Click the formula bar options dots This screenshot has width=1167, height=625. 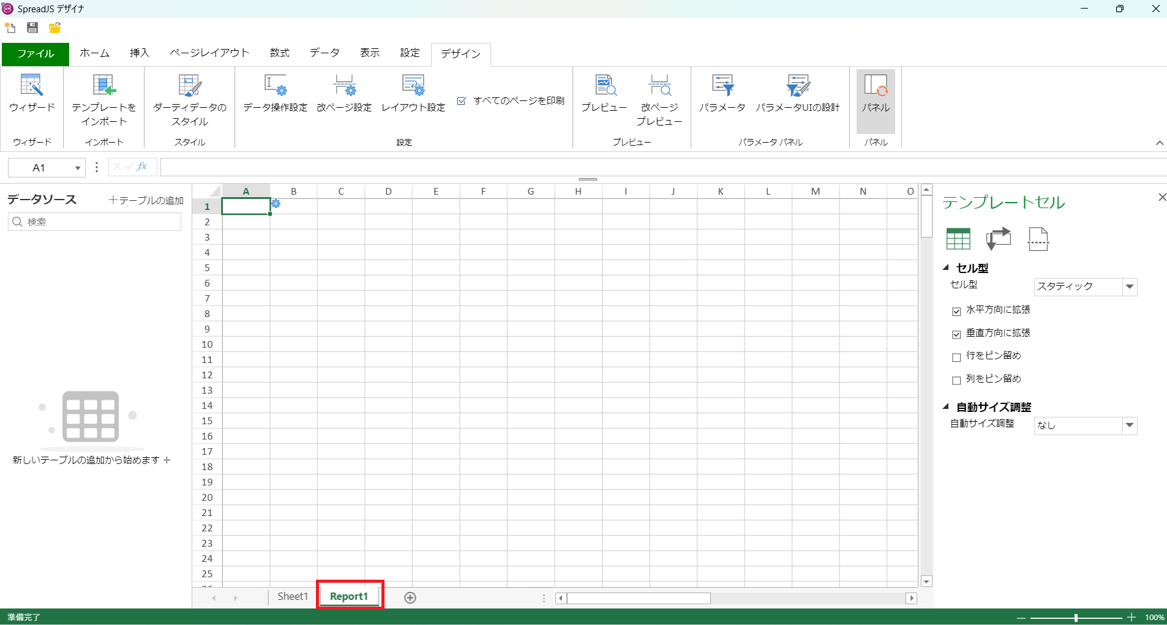coord(97,167)
